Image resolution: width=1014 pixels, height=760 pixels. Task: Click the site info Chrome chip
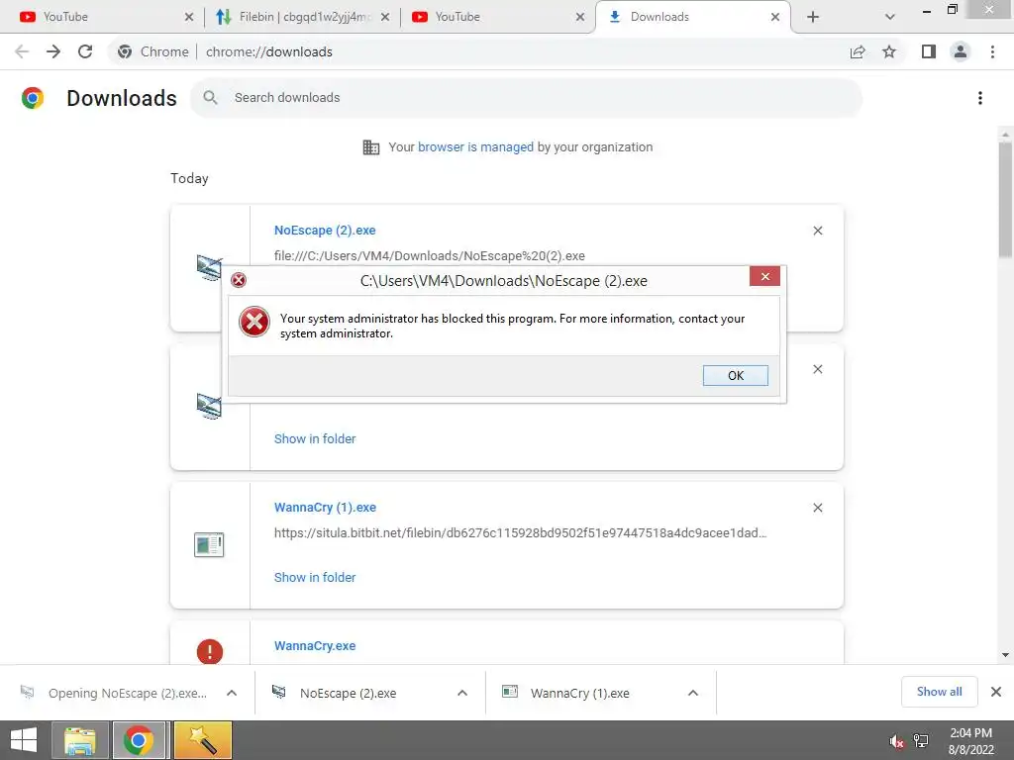[153, 51]
